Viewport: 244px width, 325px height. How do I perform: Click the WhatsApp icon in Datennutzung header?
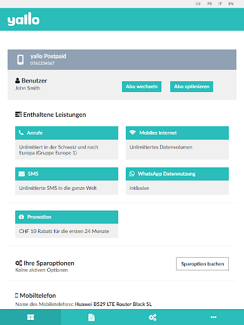(132, 174)
